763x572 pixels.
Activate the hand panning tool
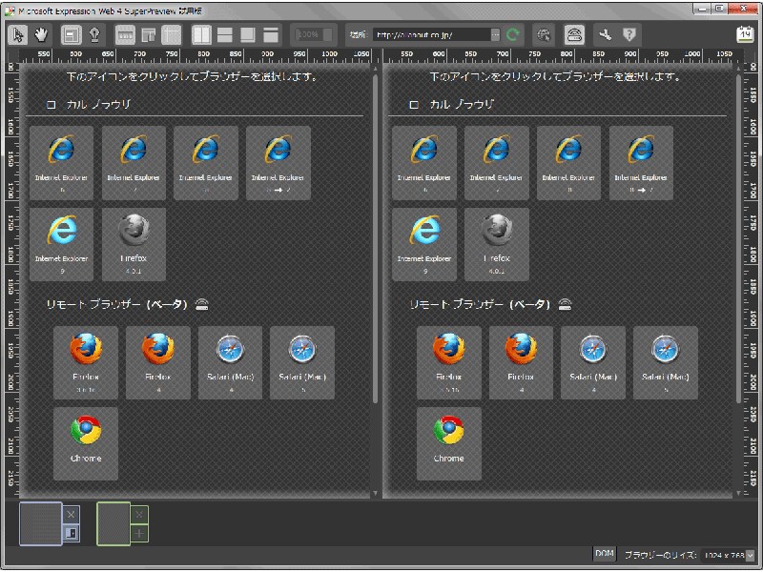coord(41,34)
